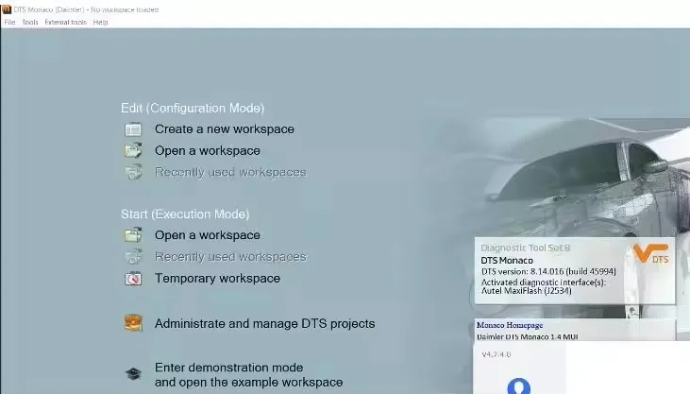Click the Monaco Homepage link
This screenshot has width=690, height=394.
click(x=510, y=325)
